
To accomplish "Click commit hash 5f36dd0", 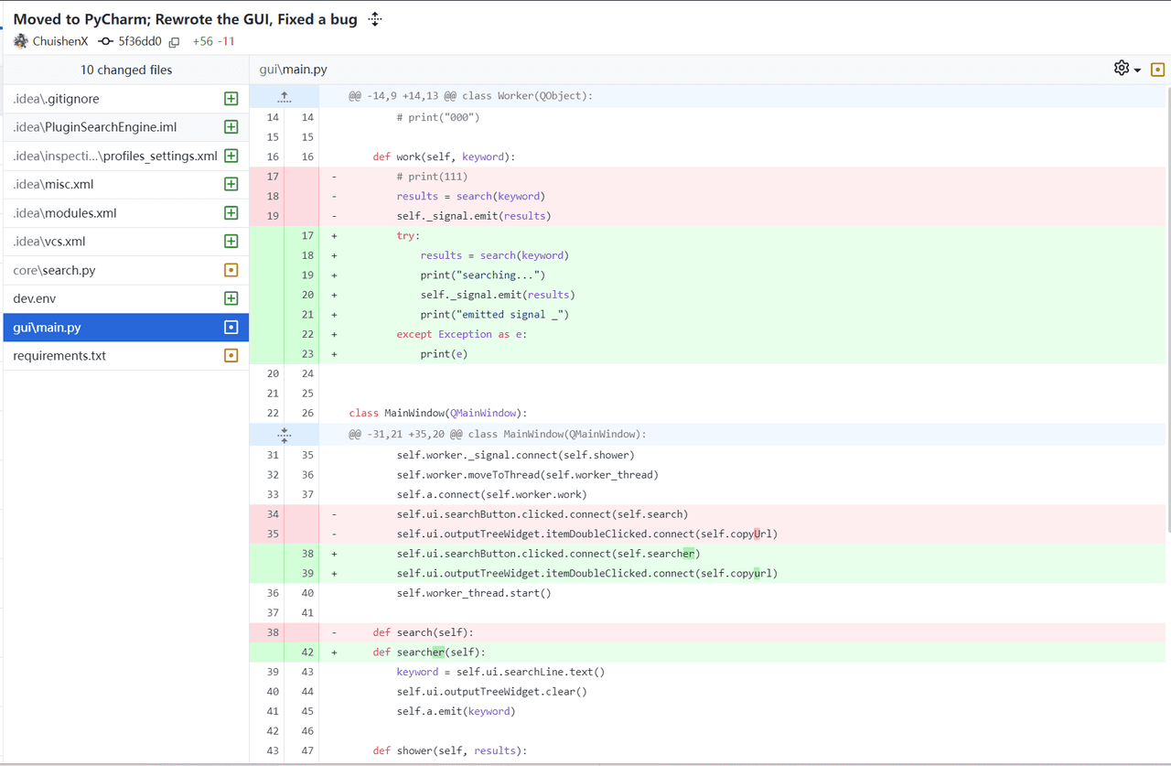I will pyautogui.click(x=139, y=41).
